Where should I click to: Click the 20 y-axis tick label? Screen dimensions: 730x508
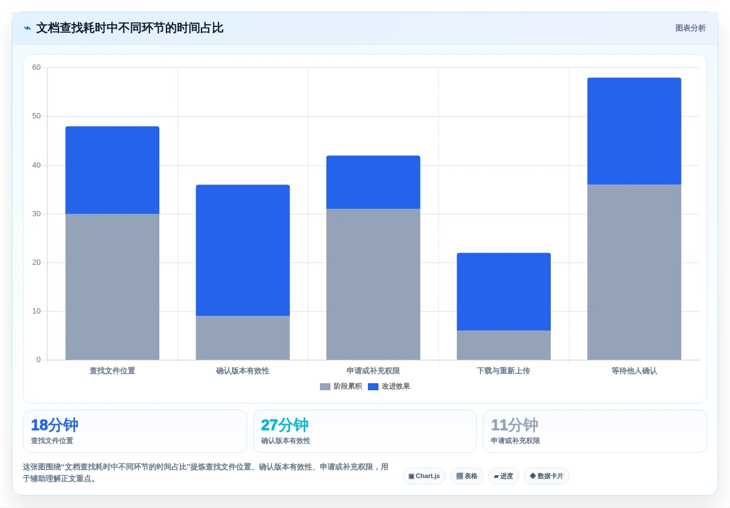click(36, 262)
